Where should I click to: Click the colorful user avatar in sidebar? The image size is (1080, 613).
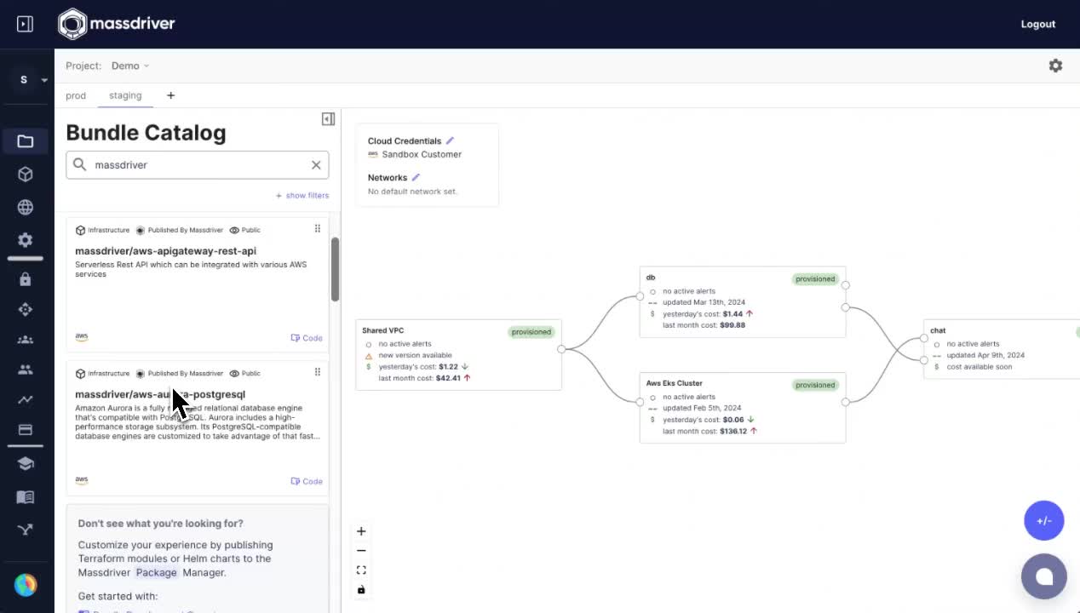[26, 585]
